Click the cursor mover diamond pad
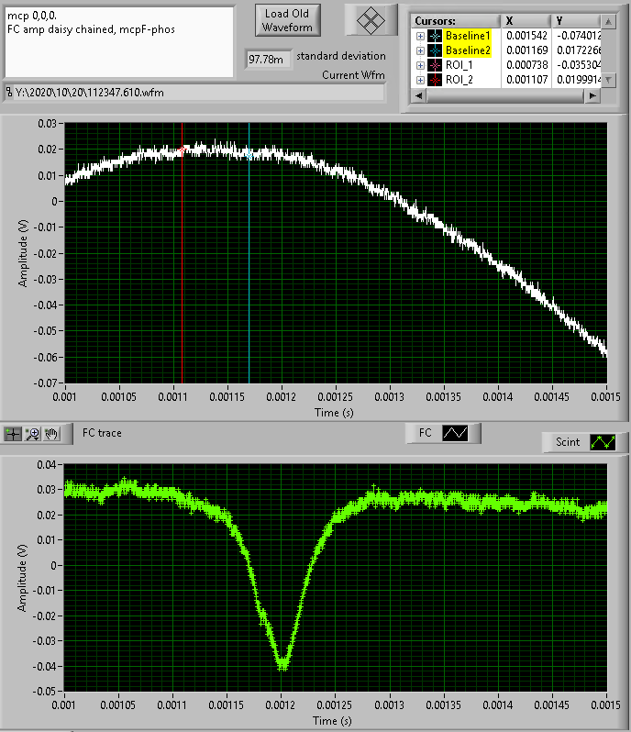Image resolution: width=631 pixels, height=732 pixels. [x=371, y=20]
